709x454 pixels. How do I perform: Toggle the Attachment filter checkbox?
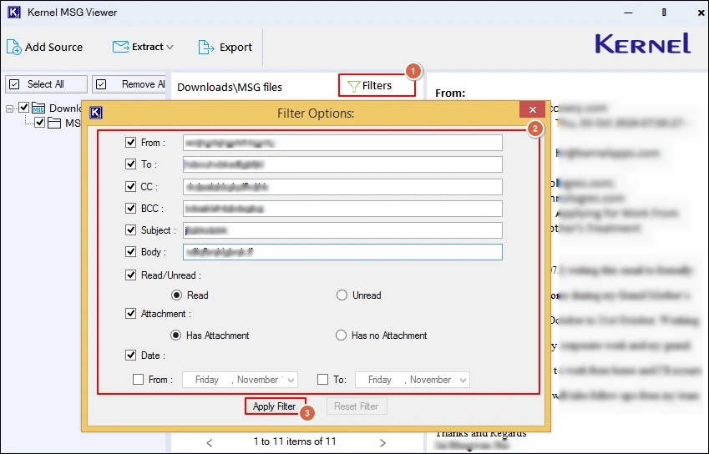(x=130, y=314)
